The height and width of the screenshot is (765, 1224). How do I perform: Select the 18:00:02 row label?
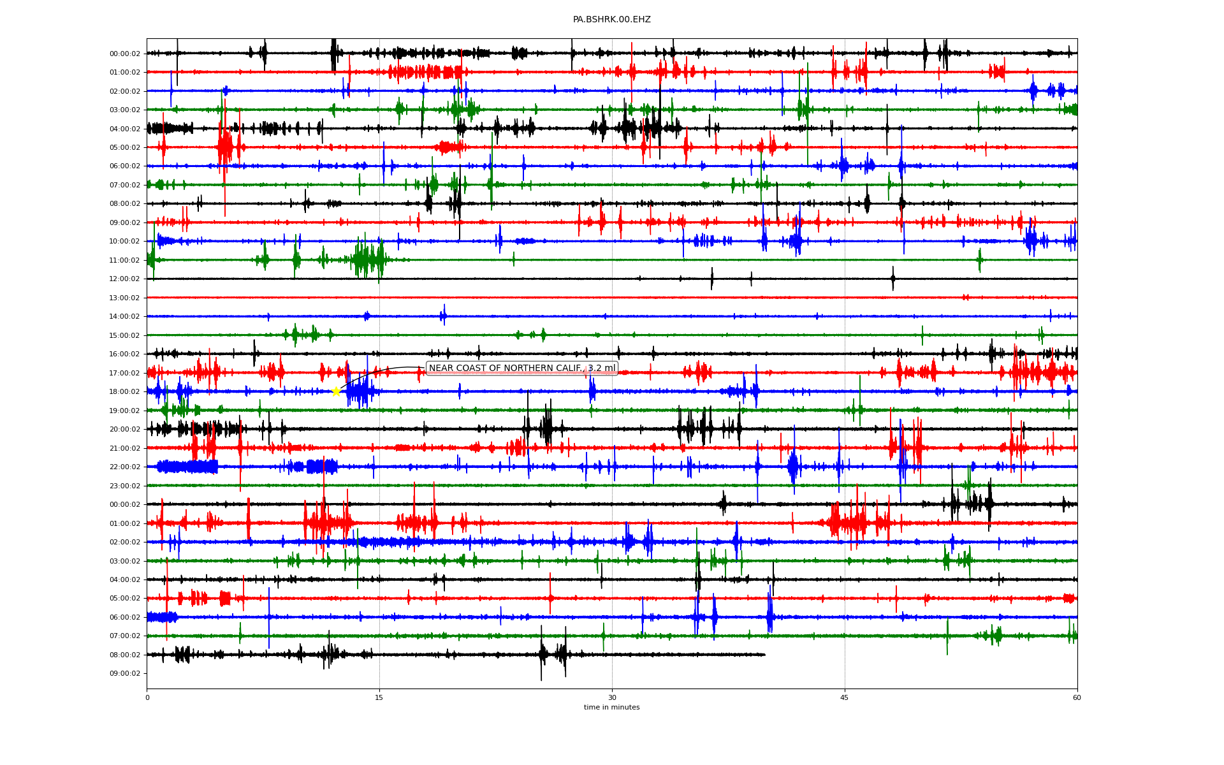(x=125, y=391)
